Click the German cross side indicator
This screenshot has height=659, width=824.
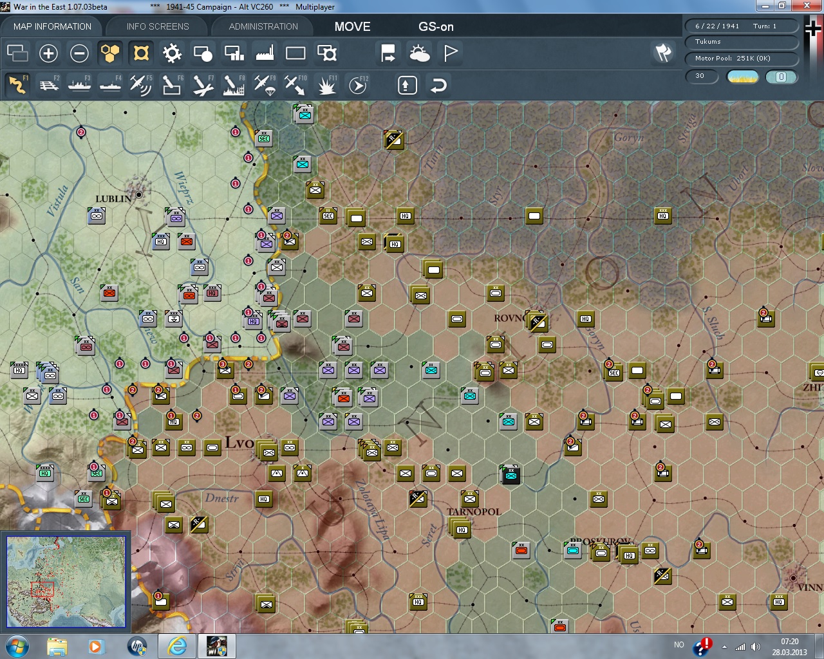coord(813,29)
